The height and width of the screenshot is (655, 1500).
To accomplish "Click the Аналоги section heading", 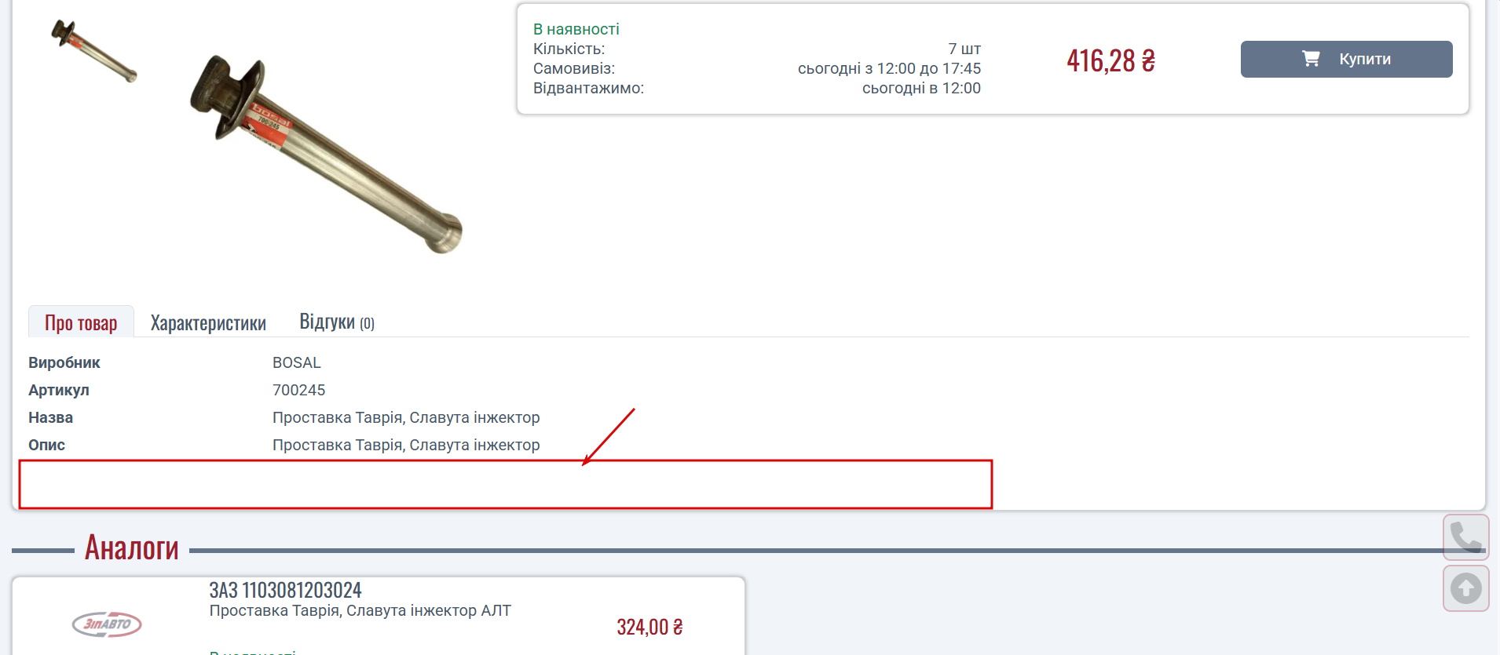I will click(x=132, y=548).
